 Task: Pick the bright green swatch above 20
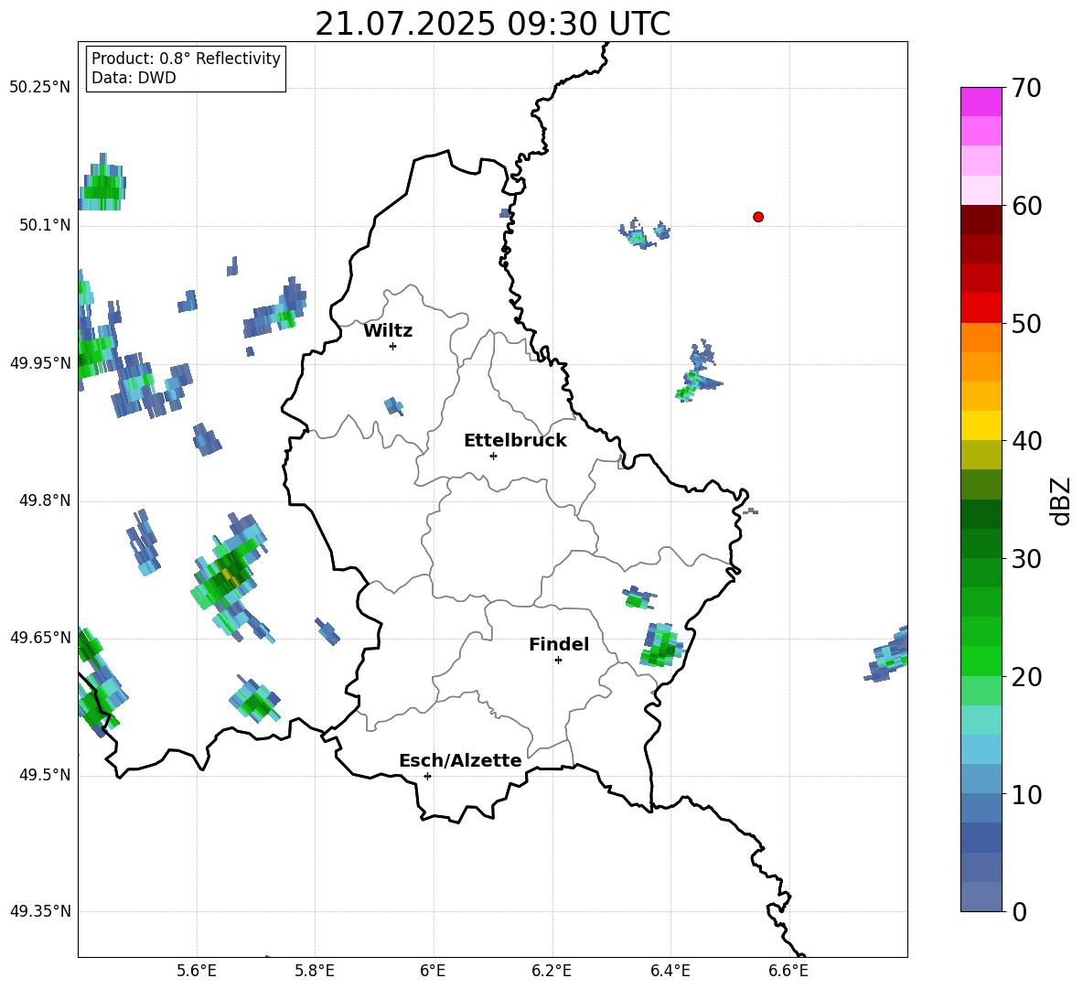tap(981, 661)
